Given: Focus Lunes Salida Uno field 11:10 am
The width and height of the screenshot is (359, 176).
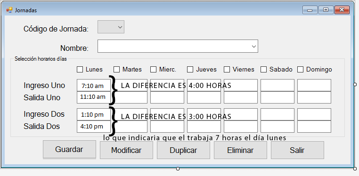Looking at the screenshot, I should pos(94,97).
